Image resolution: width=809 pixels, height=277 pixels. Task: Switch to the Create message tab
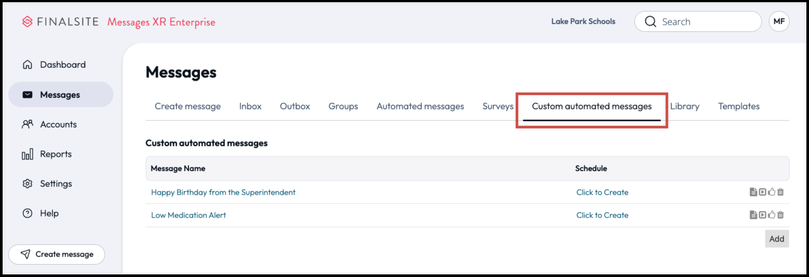coord(188,107)
